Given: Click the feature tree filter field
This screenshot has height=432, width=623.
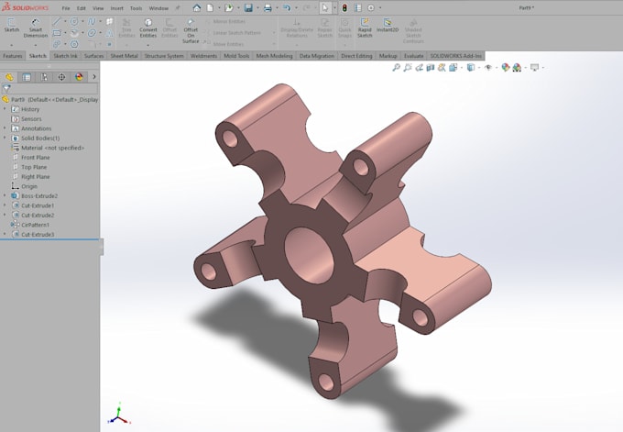Looking at the screenshot, I should [x=49, y=88].
